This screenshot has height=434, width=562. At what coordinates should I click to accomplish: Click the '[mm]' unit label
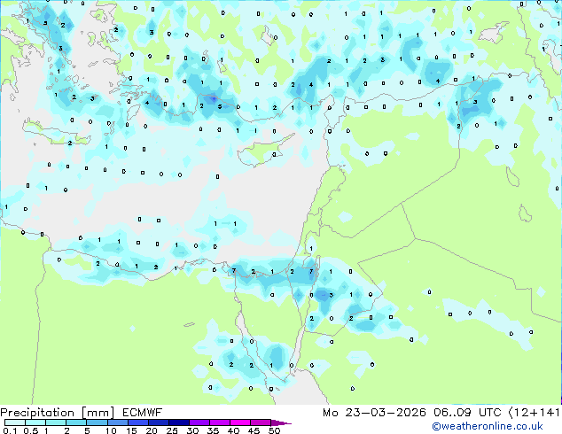tap(98, 413)
